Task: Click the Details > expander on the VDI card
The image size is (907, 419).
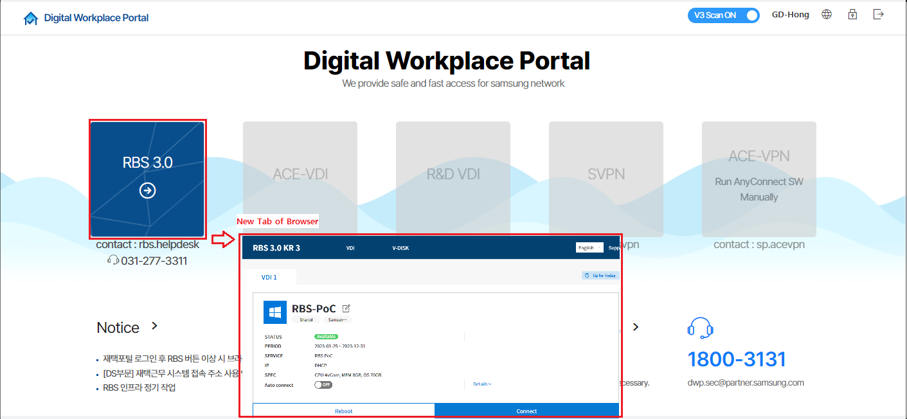Action: click(482, 383)
